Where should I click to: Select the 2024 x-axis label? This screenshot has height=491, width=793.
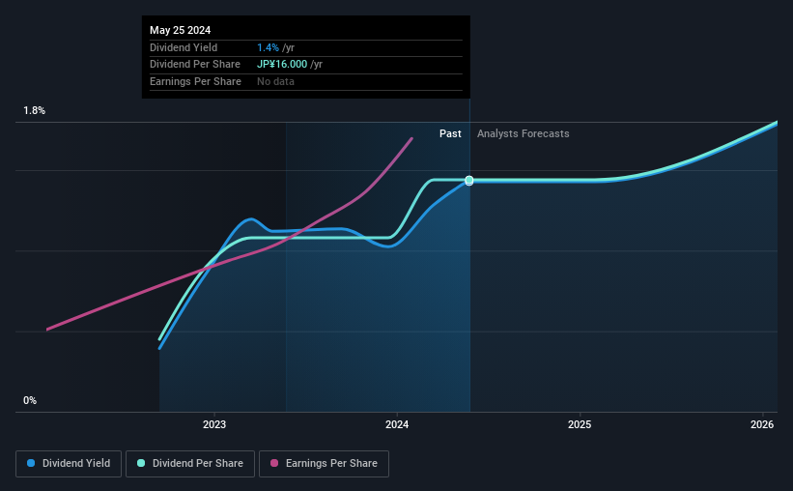[x=397, y=424]
